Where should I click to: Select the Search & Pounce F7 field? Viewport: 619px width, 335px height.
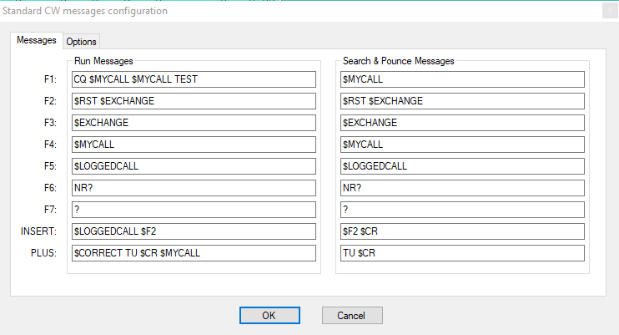coord(462,210)
